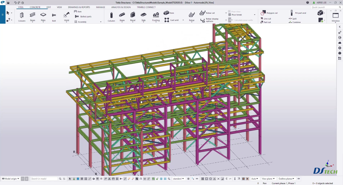The image size is (343, 185).
Task: Activate the Bolt tool
Action: [54, 17]
